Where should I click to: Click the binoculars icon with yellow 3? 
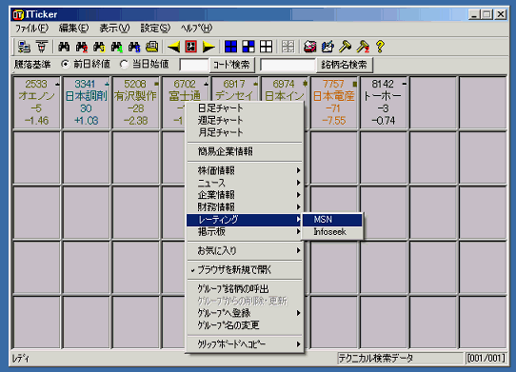[99, 47]
